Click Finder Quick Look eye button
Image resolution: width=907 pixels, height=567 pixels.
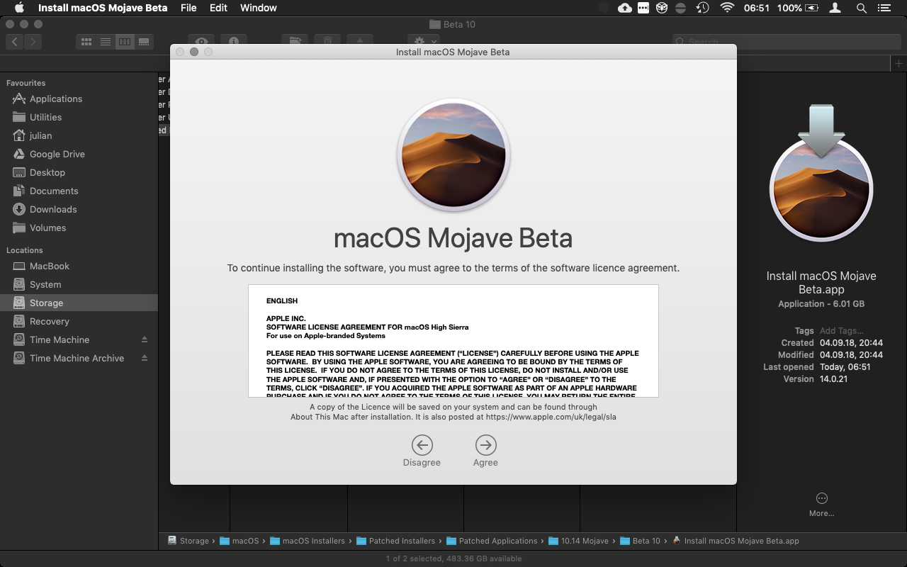202,42
